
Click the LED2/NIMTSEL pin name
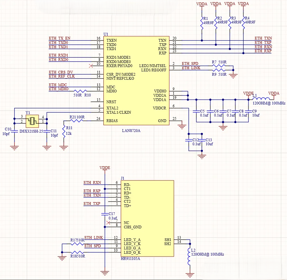tap(153, 66)
